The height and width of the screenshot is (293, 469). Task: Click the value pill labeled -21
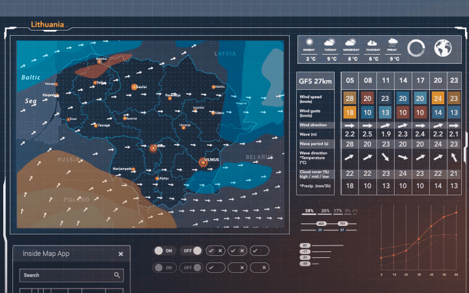point(305,257)
